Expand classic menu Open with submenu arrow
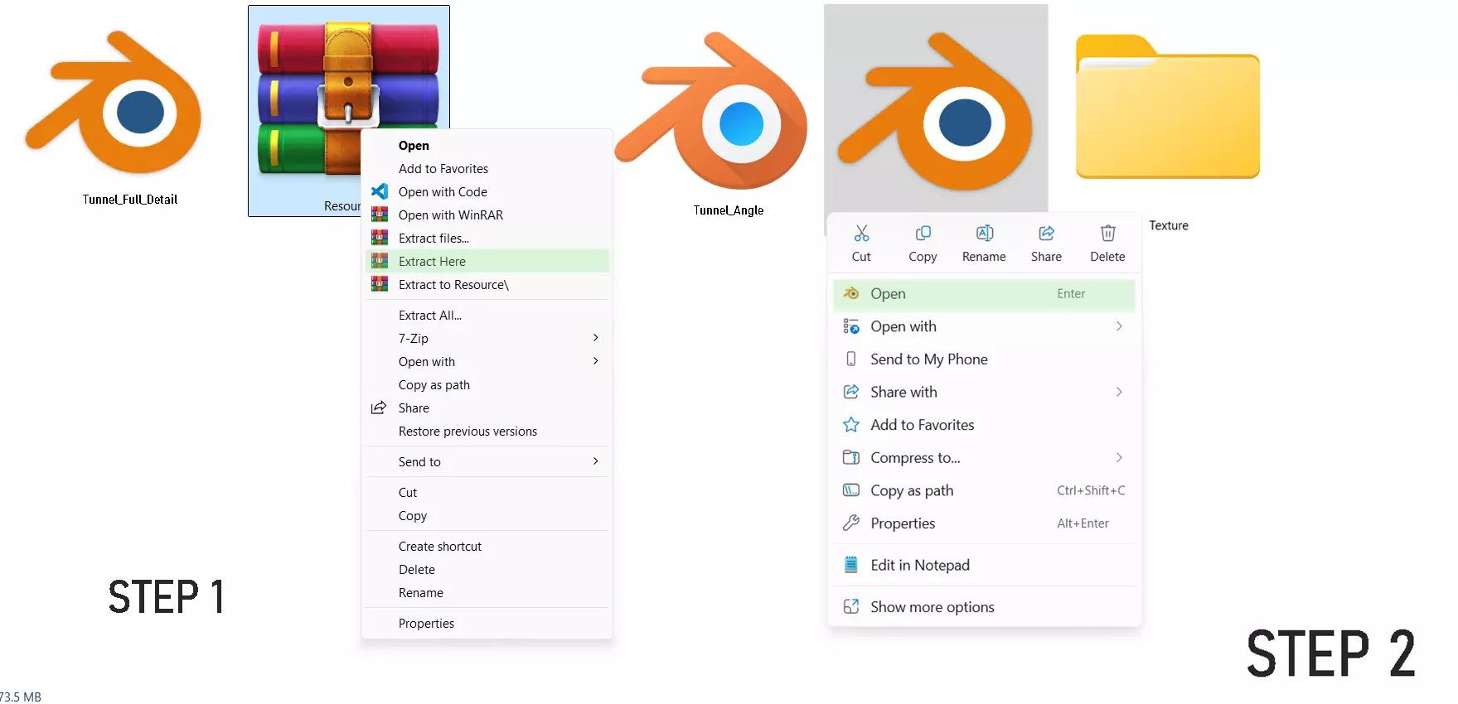This screenshot has width=1458, height=704. (596, 361)
